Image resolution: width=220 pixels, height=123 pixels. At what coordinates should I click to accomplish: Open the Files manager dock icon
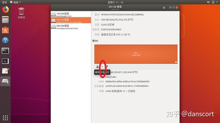[x=5, y=20]
